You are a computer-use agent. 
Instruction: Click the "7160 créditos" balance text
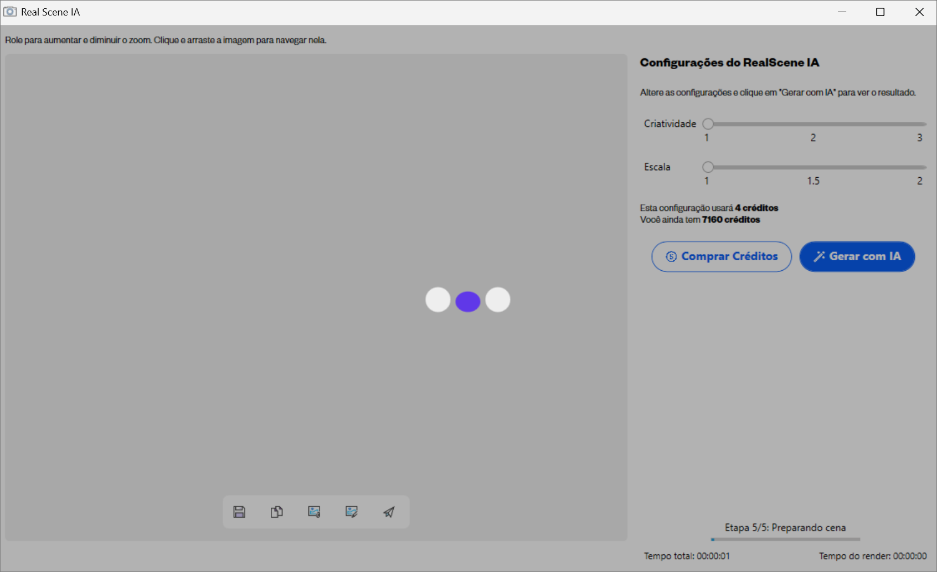coord(731,220)
